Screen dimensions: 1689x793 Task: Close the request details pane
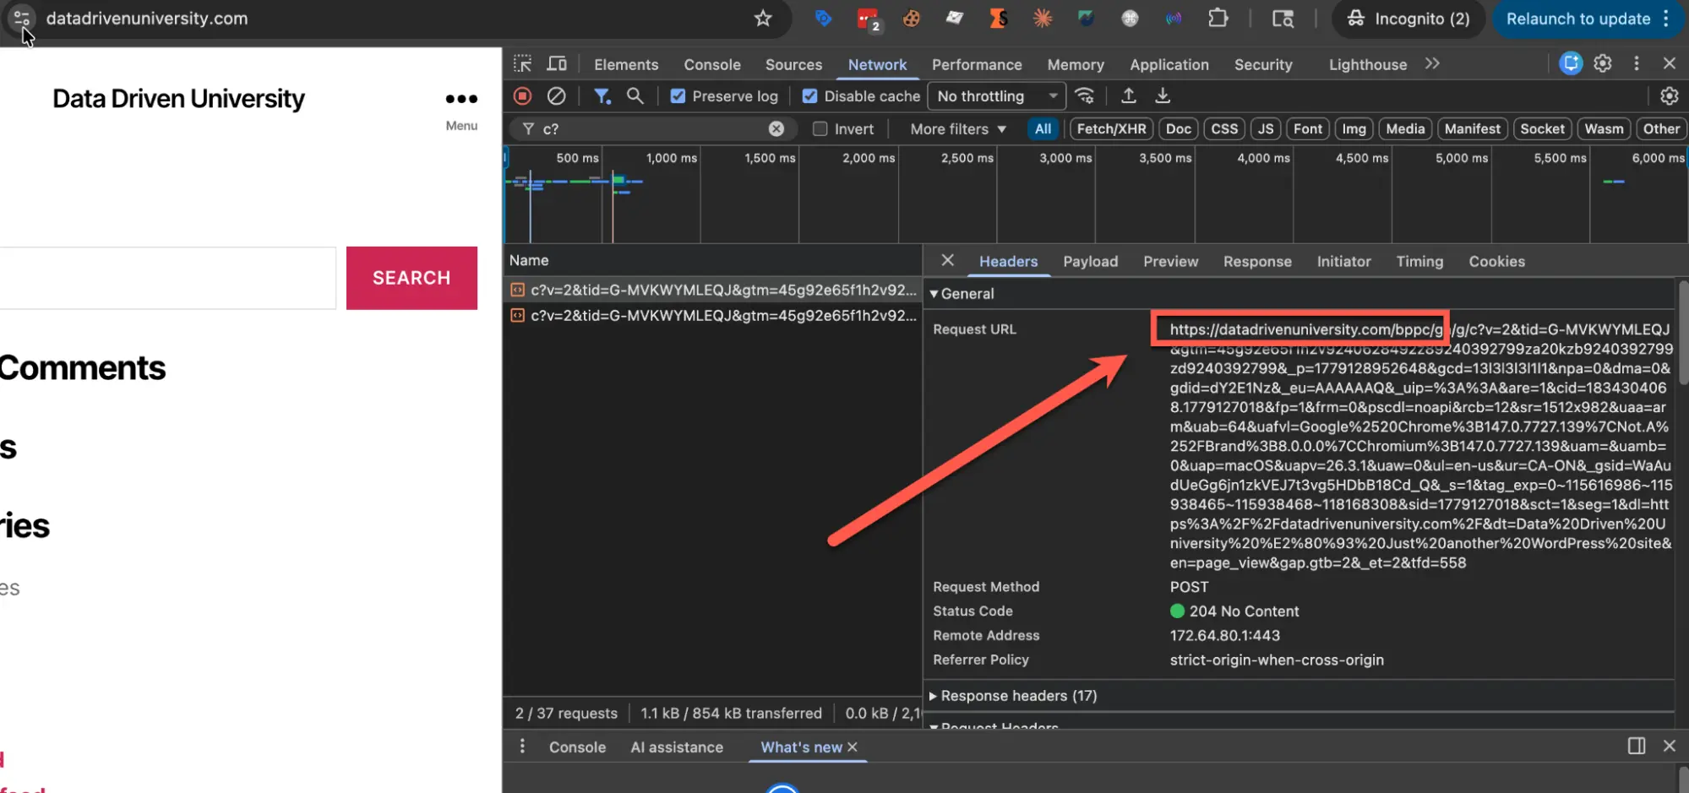coord(947,261)
